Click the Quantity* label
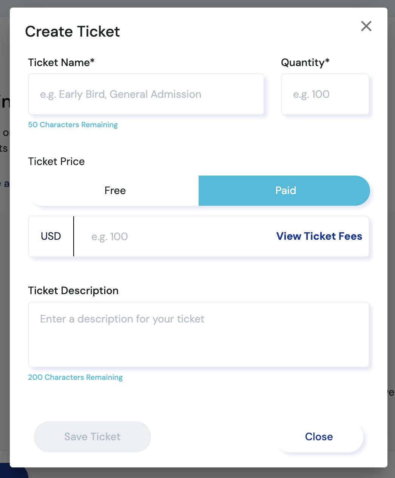Screen dimensions: 395x478 point(305,63)
